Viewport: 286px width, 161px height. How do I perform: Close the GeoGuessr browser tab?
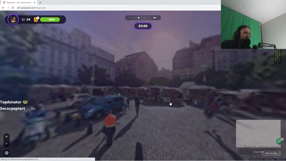pos(34,3)
